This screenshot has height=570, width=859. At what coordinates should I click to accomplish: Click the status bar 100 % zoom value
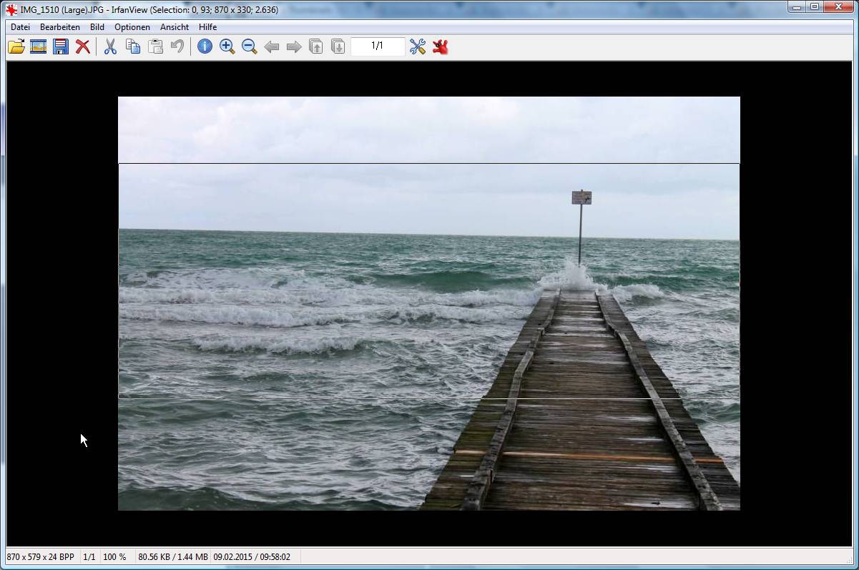coord(114,557)
